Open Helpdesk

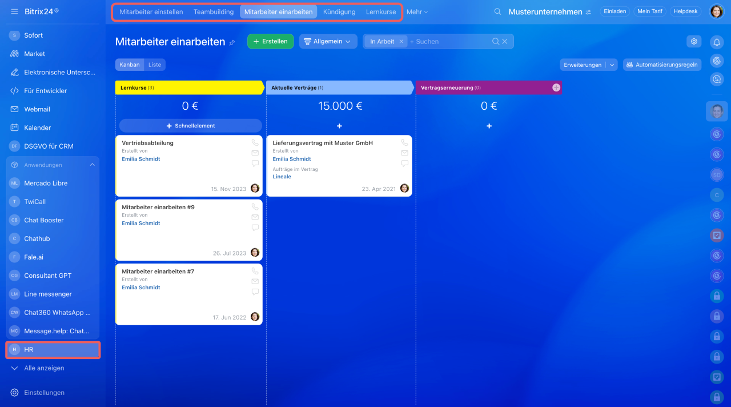pyautogui.click(x=685, y=11)
